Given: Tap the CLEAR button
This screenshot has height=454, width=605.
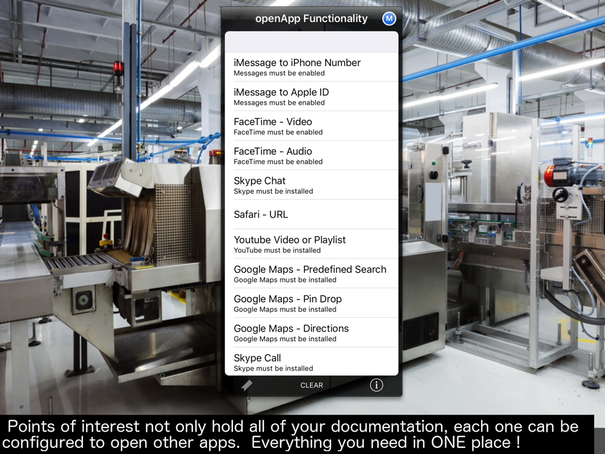Looking at the screenshot, I should coord(312,385).
